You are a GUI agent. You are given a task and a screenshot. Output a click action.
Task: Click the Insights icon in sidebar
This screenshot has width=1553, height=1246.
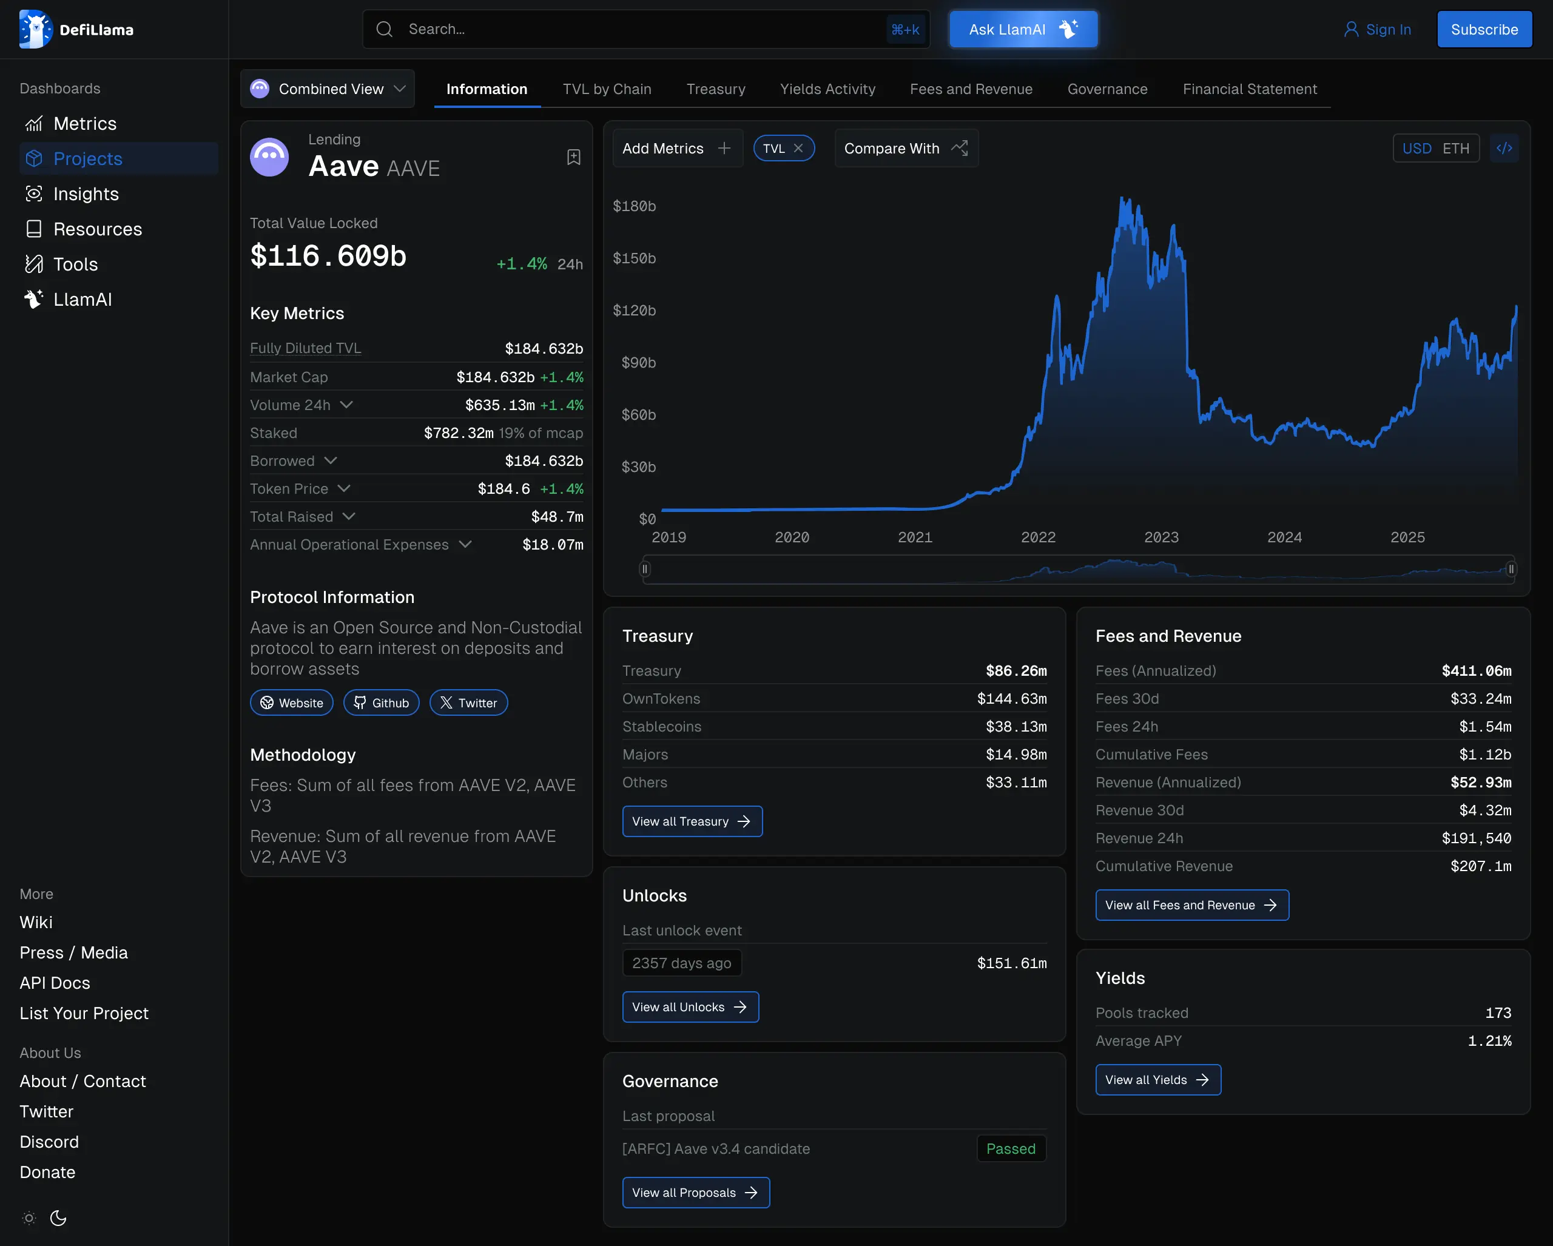point(34,194)
